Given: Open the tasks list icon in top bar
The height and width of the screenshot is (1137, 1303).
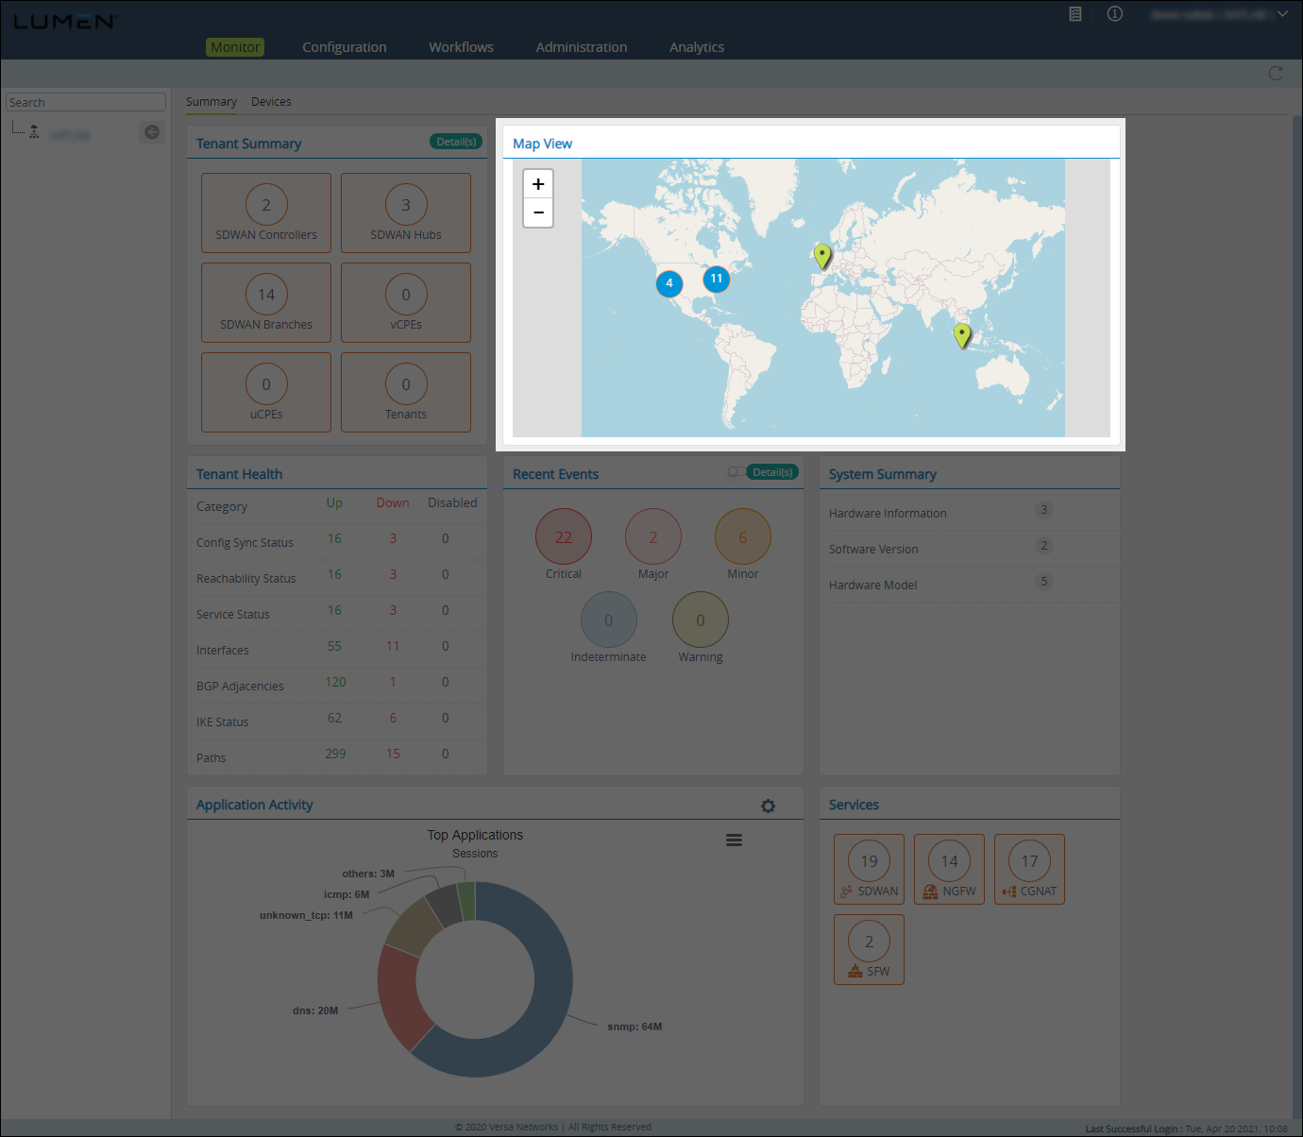Looking at the screenshot, I should pos(1075,14).
